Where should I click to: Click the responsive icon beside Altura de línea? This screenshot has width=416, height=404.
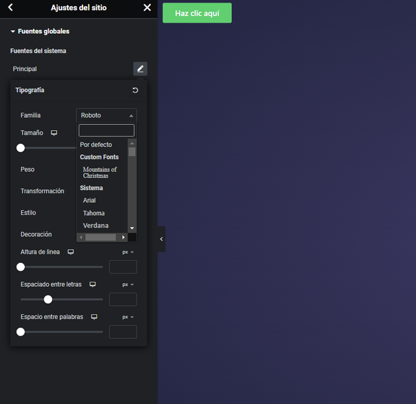pos(71,252)
